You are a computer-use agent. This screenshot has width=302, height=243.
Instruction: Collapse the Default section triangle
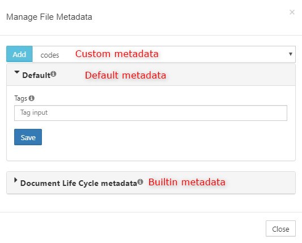point(17,72)
